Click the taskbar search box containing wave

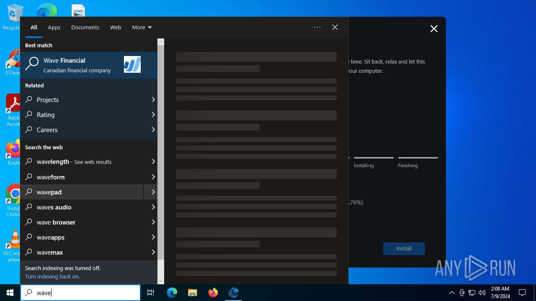point(80,293)
